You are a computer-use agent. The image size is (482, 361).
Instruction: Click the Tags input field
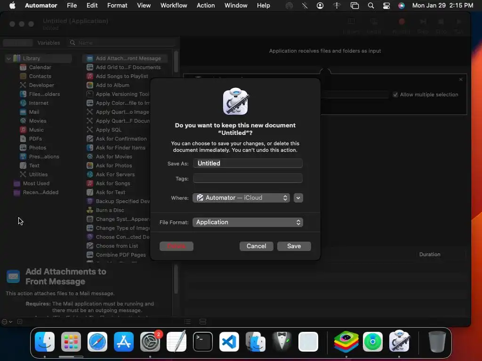click(248, 178)
